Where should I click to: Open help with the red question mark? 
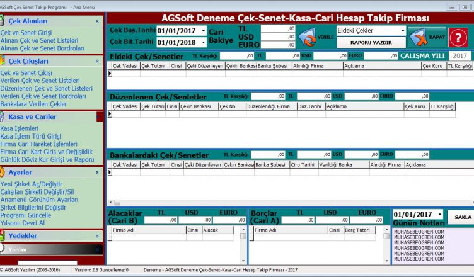(x=458, y=37)
